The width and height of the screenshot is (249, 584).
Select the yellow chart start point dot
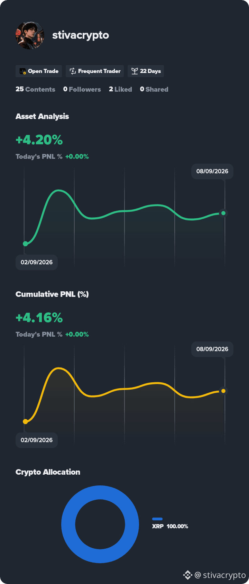(25, 421)
